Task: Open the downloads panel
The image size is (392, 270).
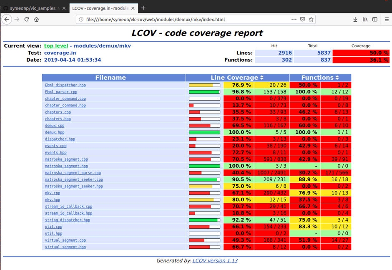Action: pyautogui.click(x=355, y=19)
